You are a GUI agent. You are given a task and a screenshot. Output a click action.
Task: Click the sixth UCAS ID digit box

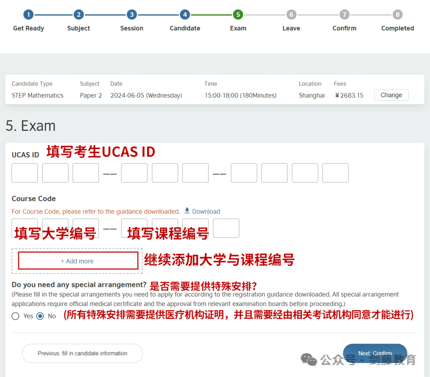coord(195,173)
